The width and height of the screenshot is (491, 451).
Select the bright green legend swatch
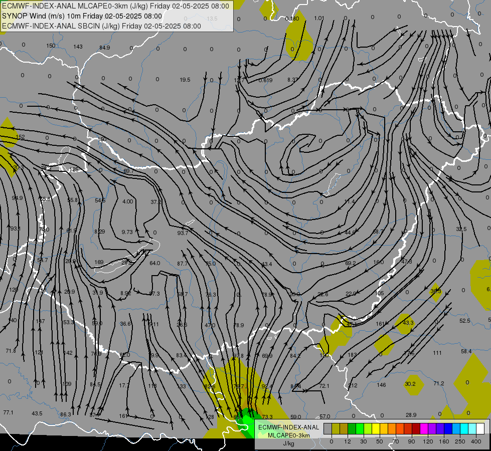pyautogui.click(x=360, y=428)
